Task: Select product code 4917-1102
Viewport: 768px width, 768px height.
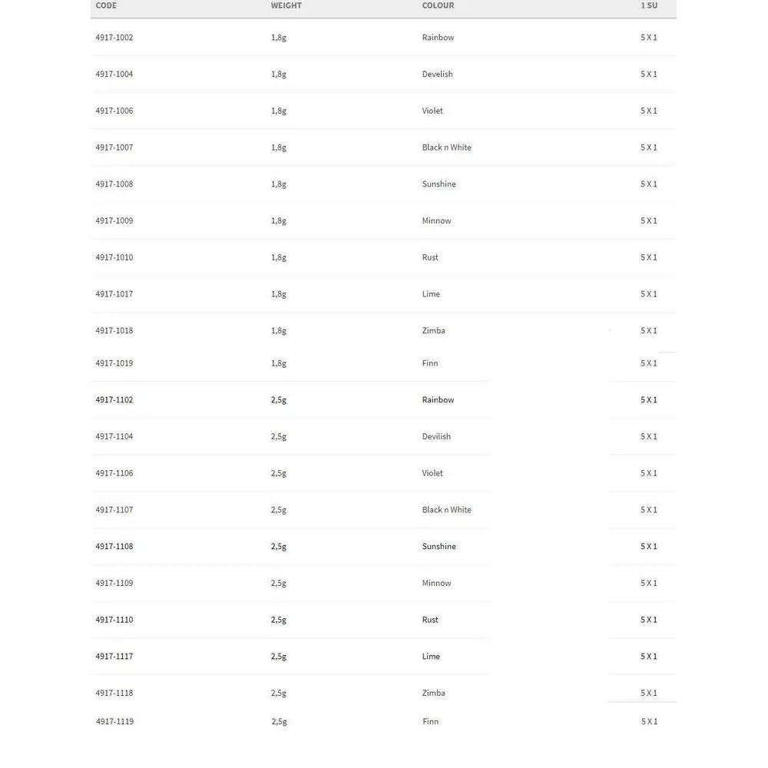Action: click(x=114, y=400)
